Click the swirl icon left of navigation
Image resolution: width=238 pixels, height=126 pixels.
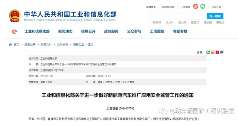[14, 31]
